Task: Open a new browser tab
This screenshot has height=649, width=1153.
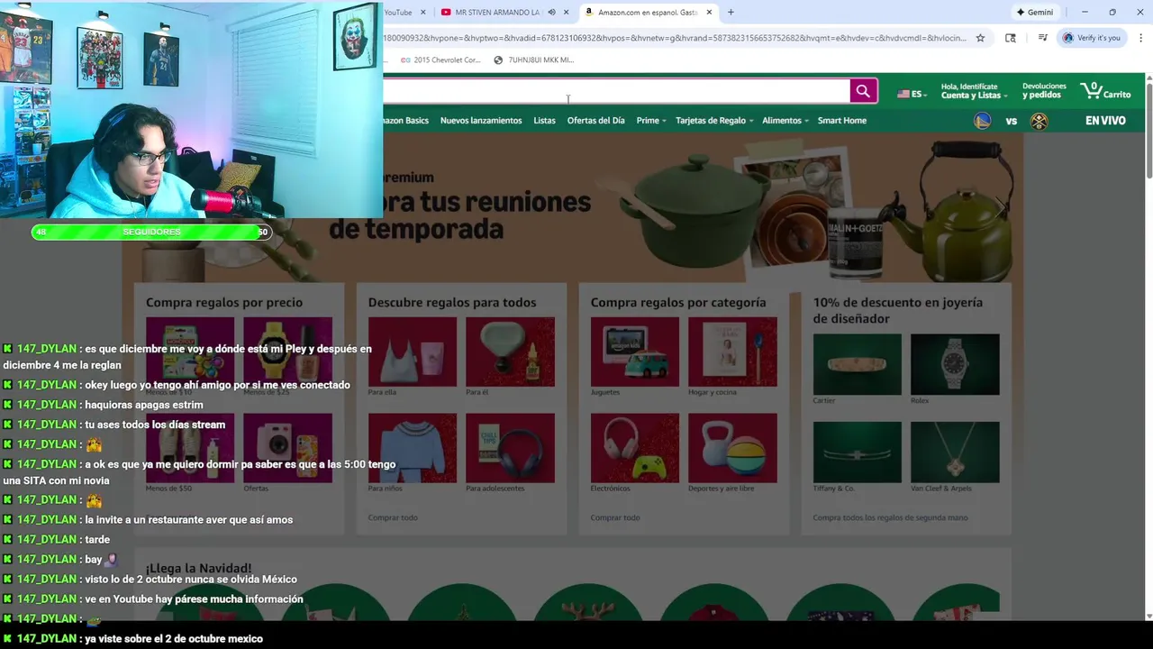Action: [x=731, y=13]
